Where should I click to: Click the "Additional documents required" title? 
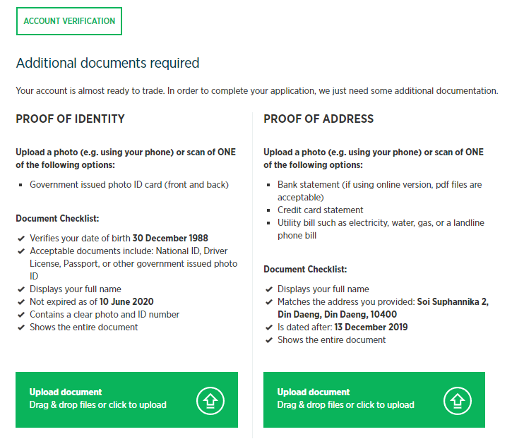(107, 64)
